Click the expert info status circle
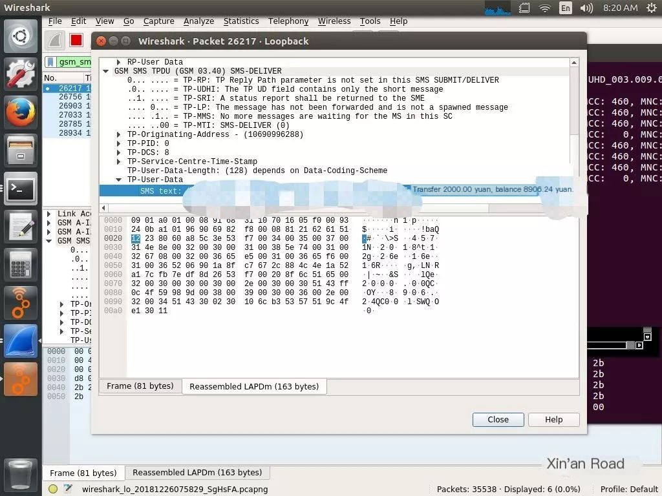Viewport: 662px width, 496px height. point(53,489)
